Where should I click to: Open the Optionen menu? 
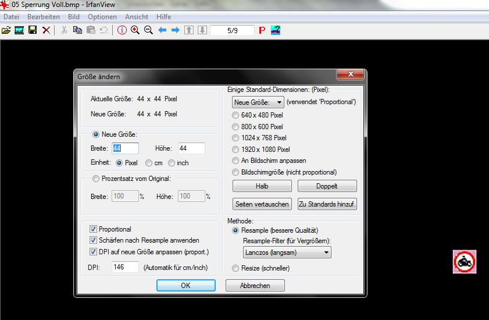[102, 17]
